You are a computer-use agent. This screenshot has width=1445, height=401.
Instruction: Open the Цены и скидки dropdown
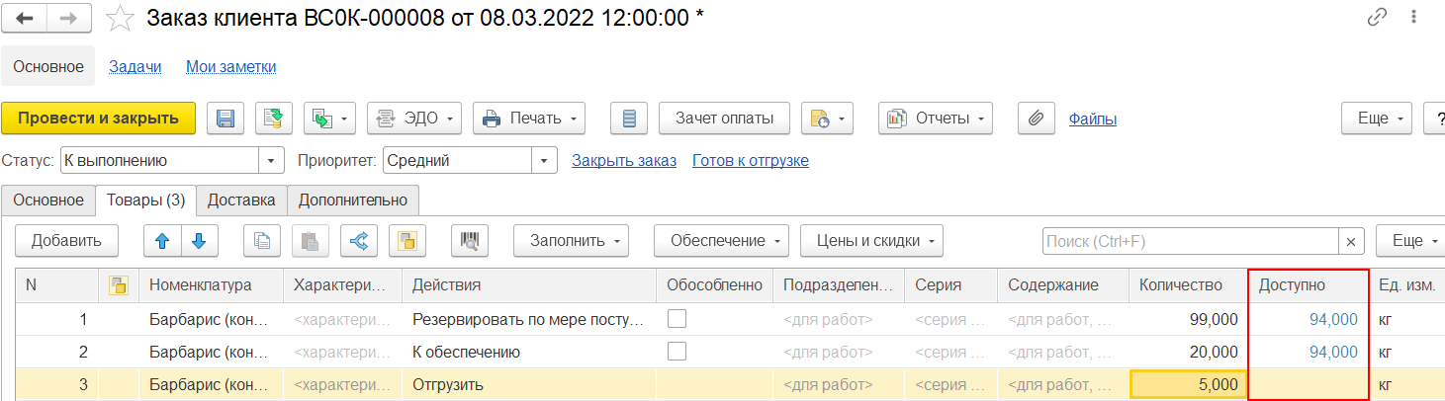click(871, 240)
